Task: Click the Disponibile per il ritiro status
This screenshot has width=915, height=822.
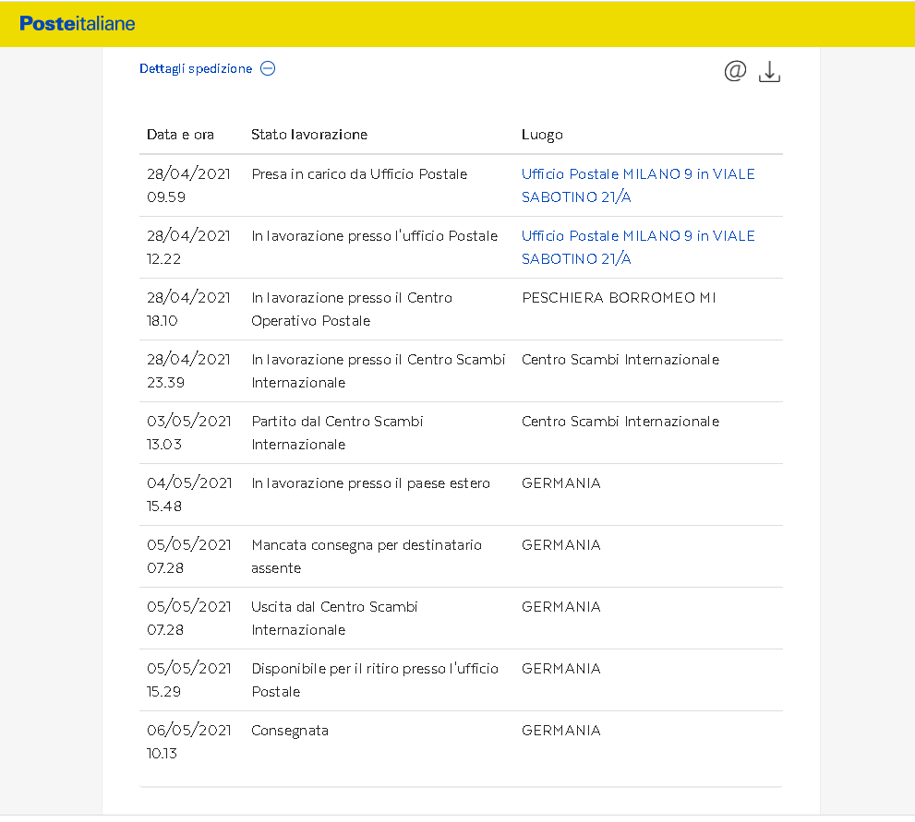Action: coord(374,680)
